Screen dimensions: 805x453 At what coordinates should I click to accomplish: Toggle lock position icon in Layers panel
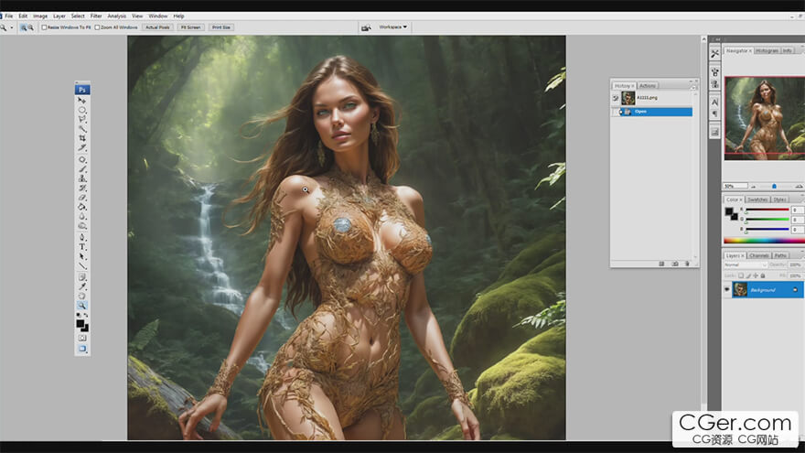756,275
